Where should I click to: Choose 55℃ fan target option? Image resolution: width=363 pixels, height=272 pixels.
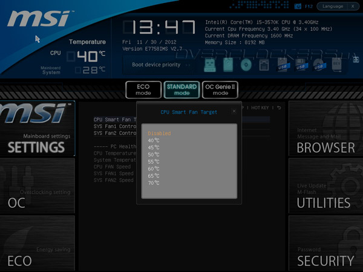pos(154,161)
